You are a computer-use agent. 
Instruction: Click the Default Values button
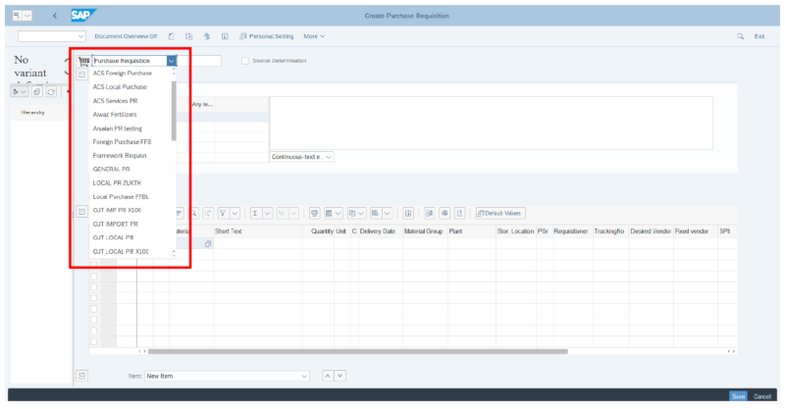[500, 213]
